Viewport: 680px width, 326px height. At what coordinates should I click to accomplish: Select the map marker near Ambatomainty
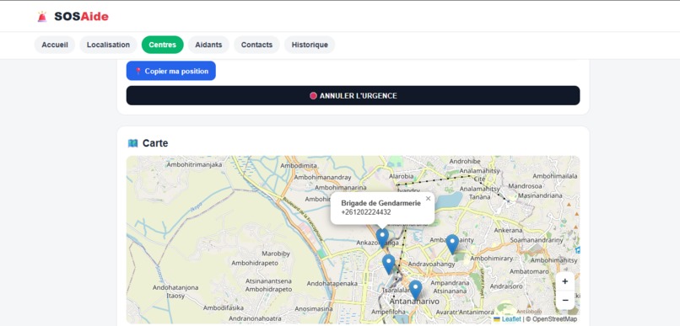coord(452,243)
